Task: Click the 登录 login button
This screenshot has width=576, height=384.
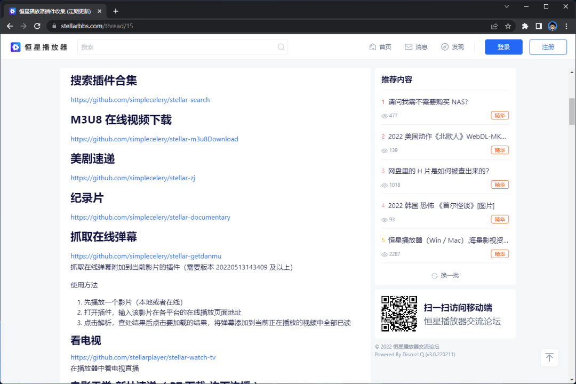Action: coord(503,47)
